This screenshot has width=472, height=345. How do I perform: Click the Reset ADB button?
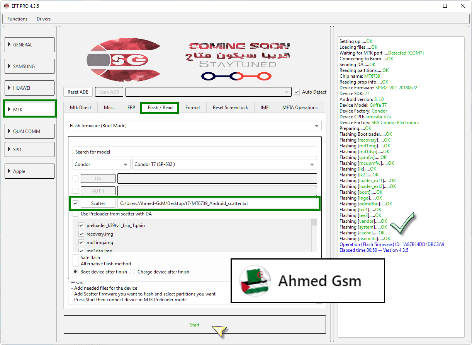(x=78, y=92)
